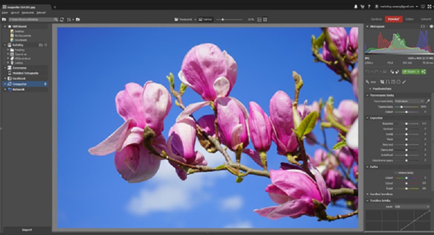434x235 pixels.
Task: Expand the Facebook tree node
Action: tap(5, 78)
